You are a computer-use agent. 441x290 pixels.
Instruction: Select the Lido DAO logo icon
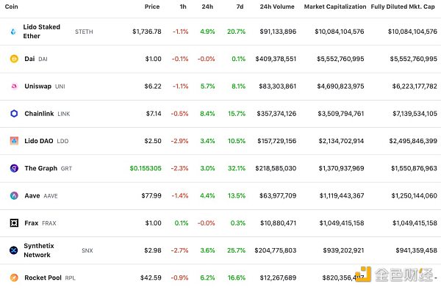coord(14,141)
